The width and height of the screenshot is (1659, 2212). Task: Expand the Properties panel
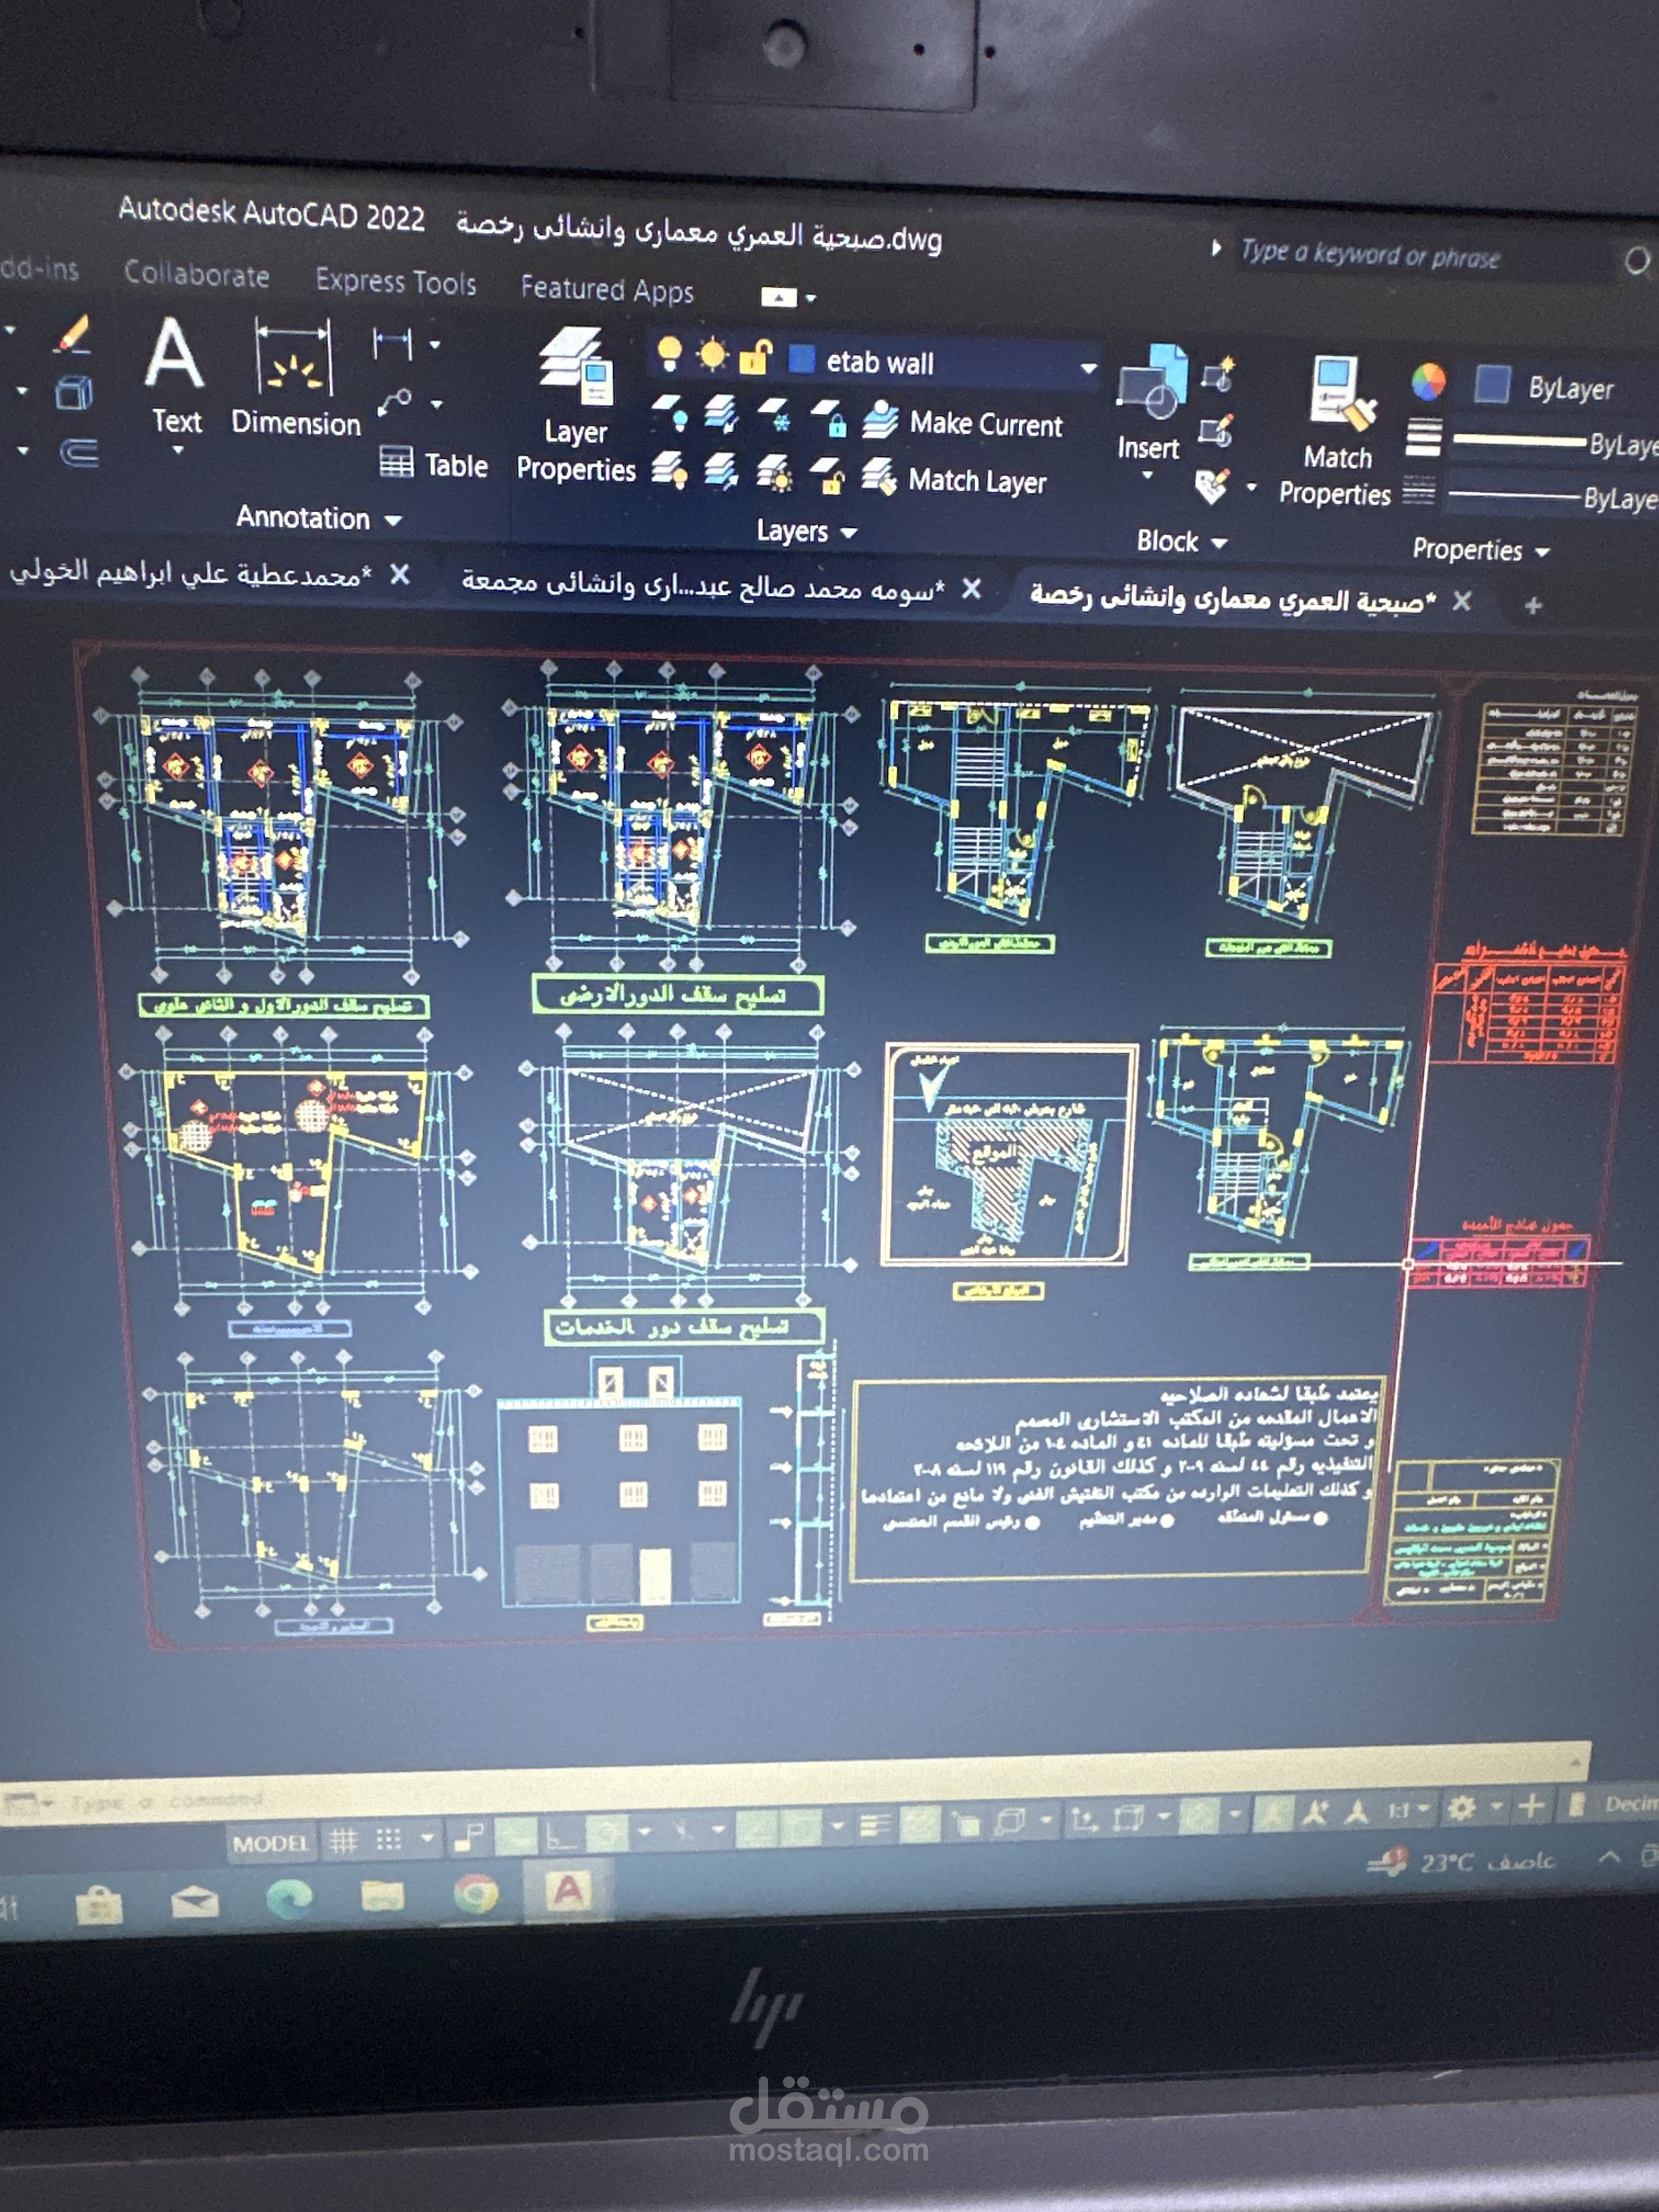1480,550
